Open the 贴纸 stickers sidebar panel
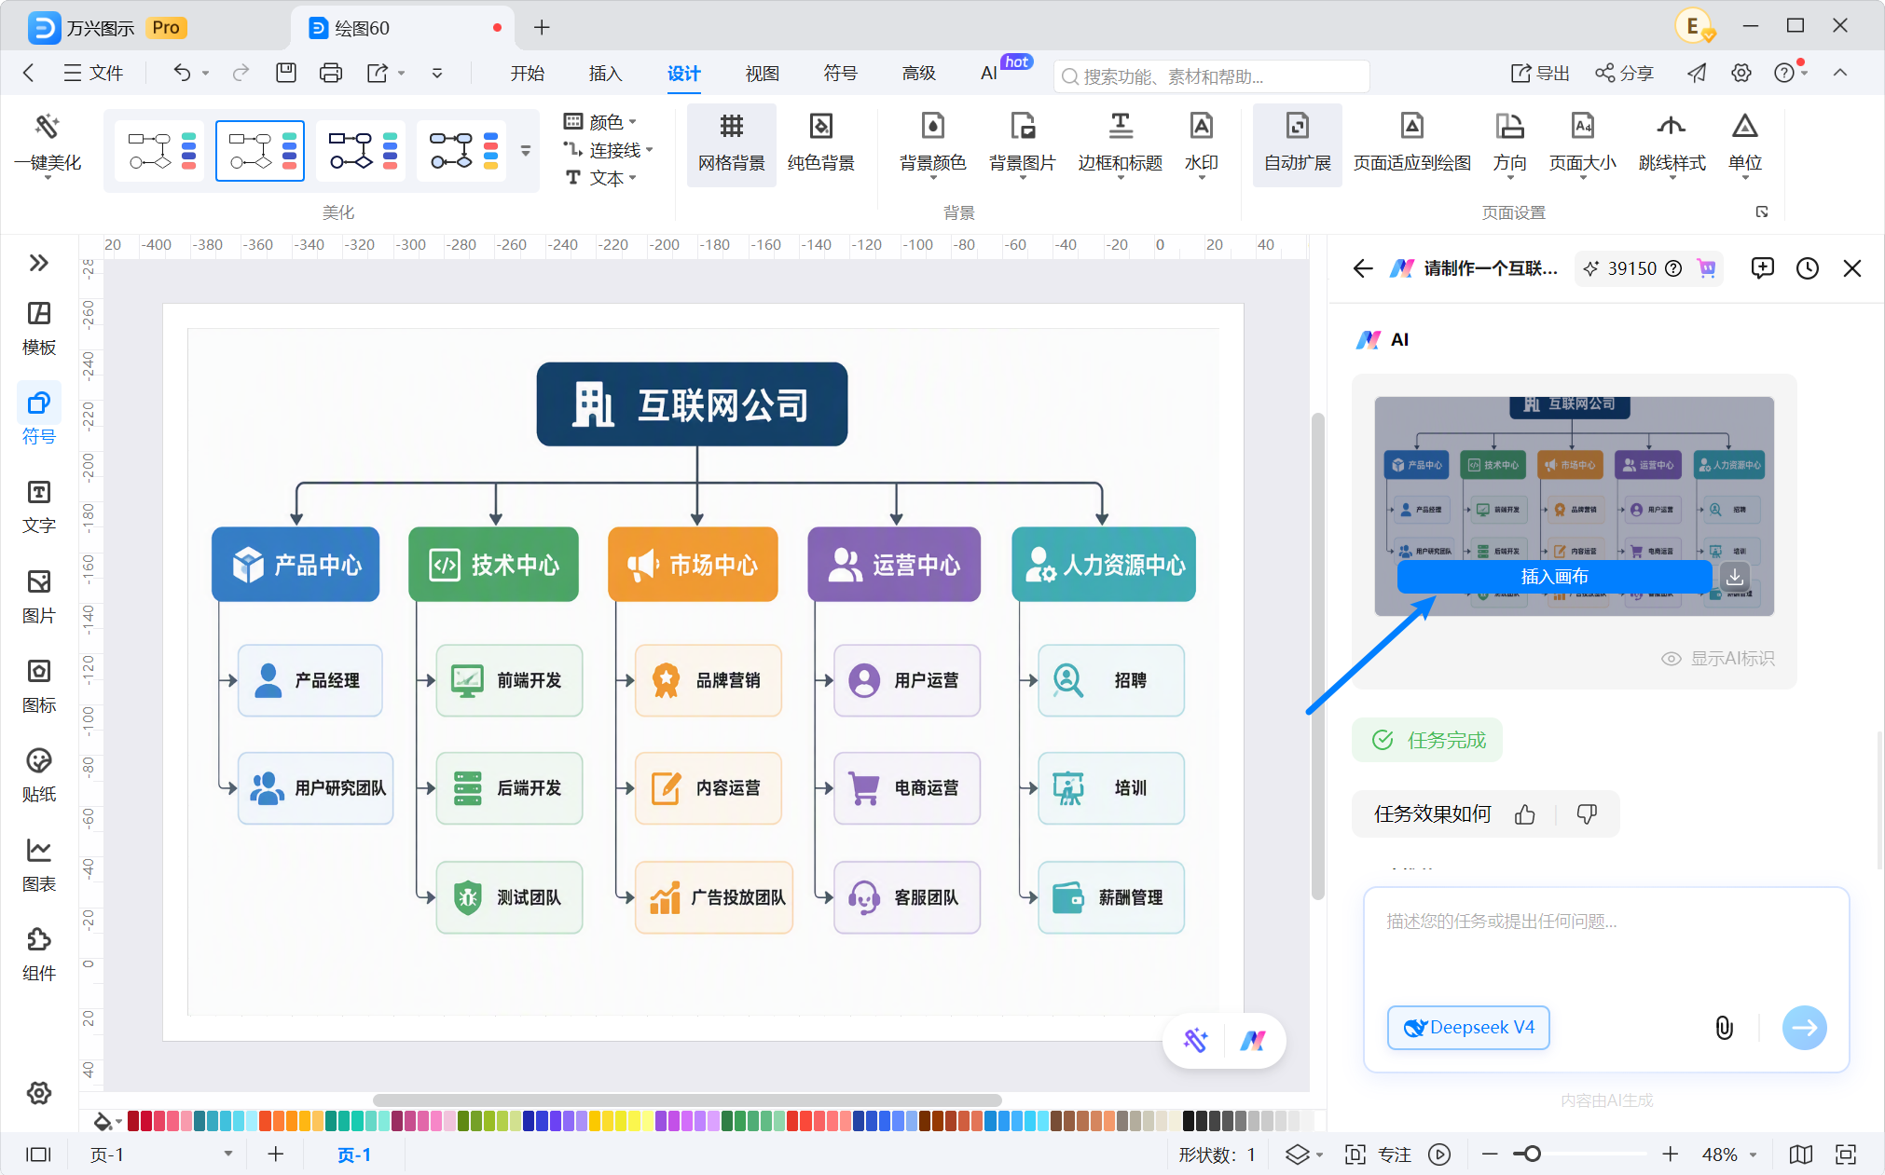Viewport: 1885px width, 1175px height. pos(39,775)
